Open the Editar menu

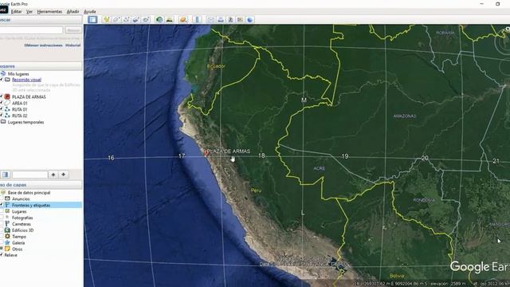point(16,11)
